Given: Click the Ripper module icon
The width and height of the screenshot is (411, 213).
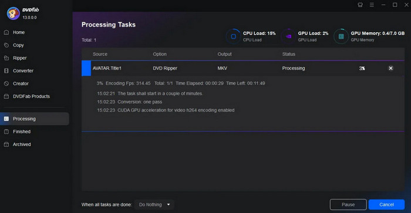Looking at the screenshot, I should tap(6, 58).
